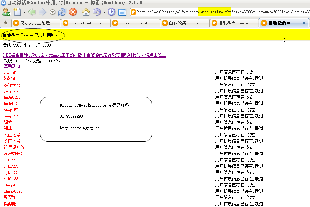Click the 用户信息已存在 status beside first 跳跳龙
310x207 pixels.
[238, 72]
